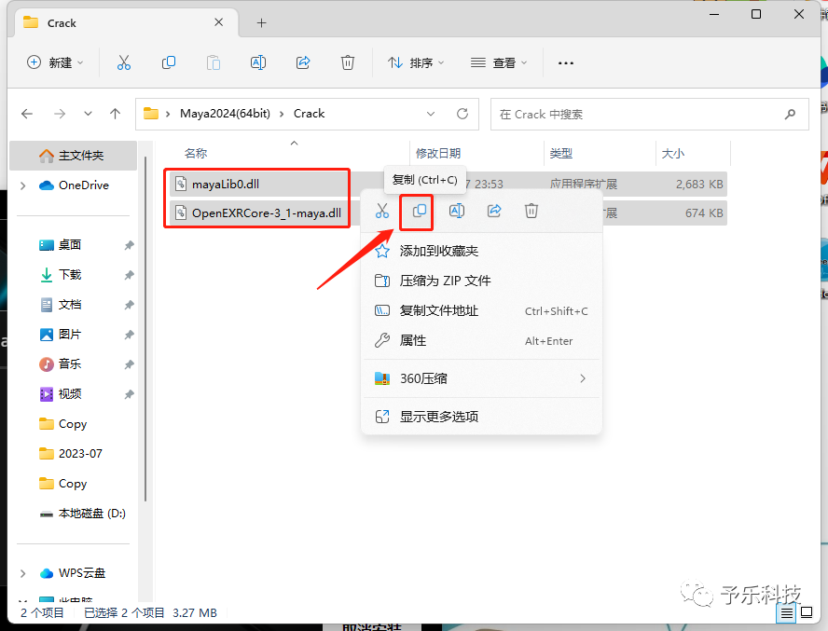Switch to details view in status bar
Viewport: 828px width, 631px height.
tap(787, 613)
